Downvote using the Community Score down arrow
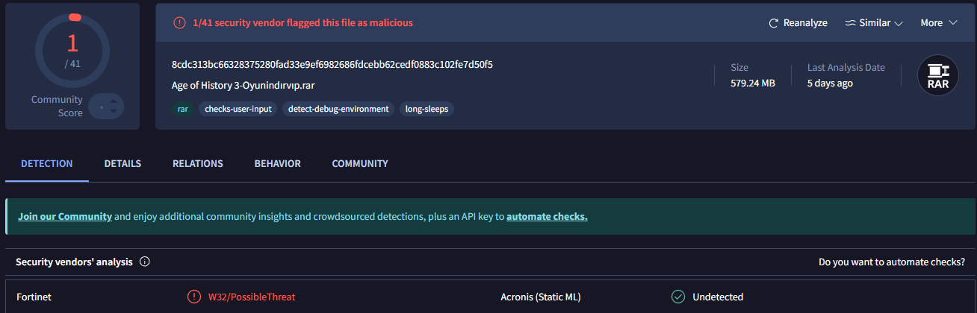The image size is (977, 313). (x=114, y=112)
